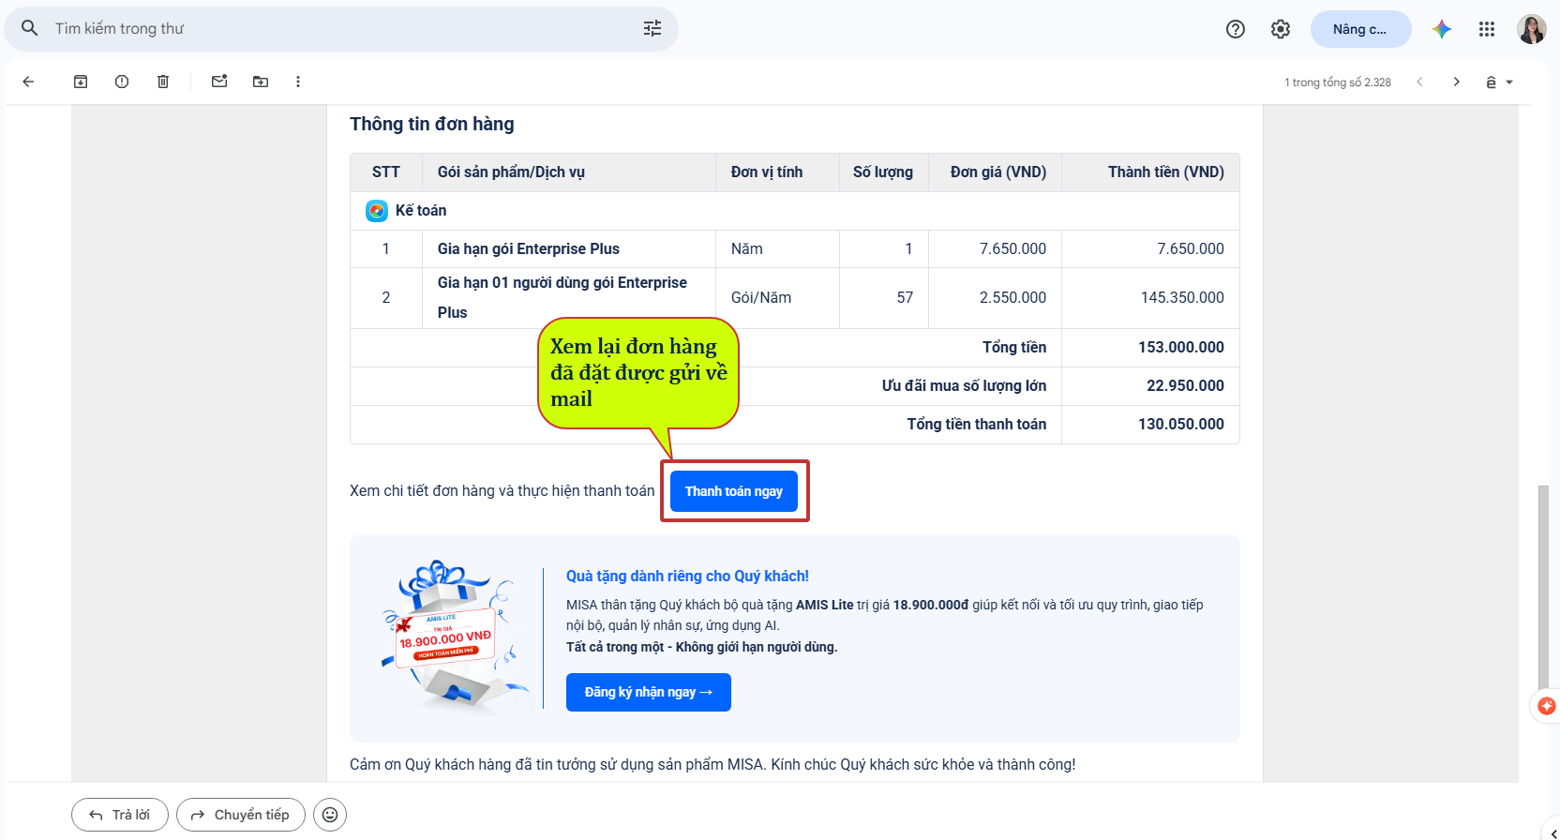Screen dimensions: 1560x840
Task: Click the Kế toán group label
Action: pos(421,210)
